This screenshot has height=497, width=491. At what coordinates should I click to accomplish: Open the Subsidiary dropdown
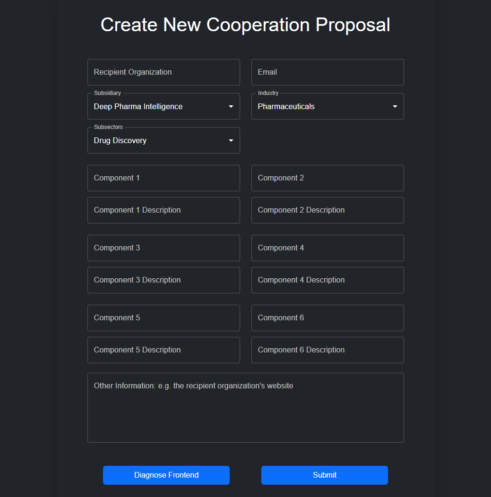tap(164, 107)
